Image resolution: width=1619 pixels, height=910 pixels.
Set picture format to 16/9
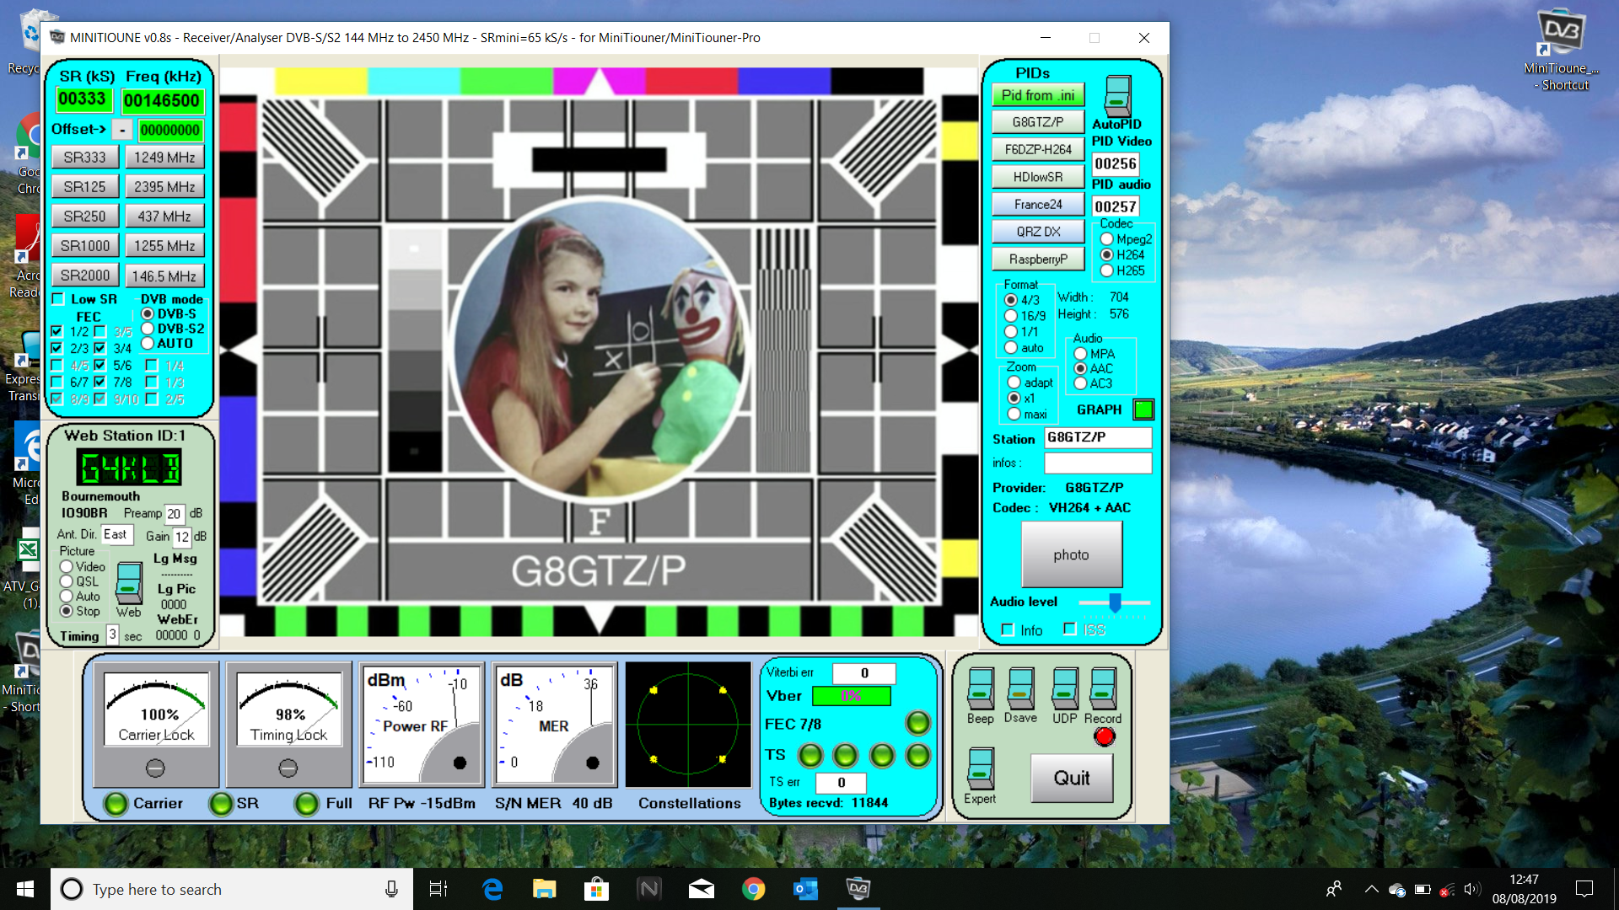pos(1010,313)
